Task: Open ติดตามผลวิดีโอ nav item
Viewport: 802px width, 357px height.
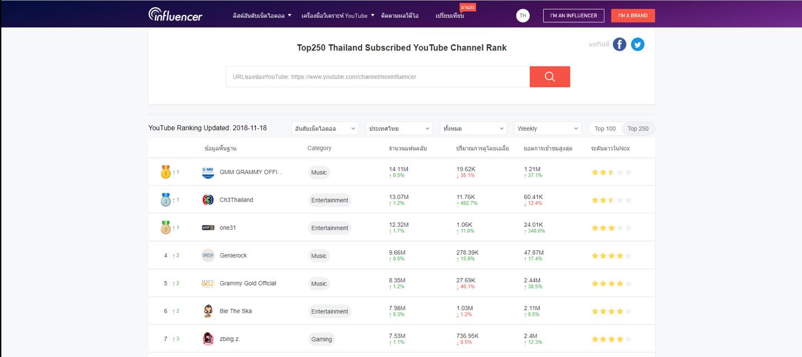Action: [400, 16]
